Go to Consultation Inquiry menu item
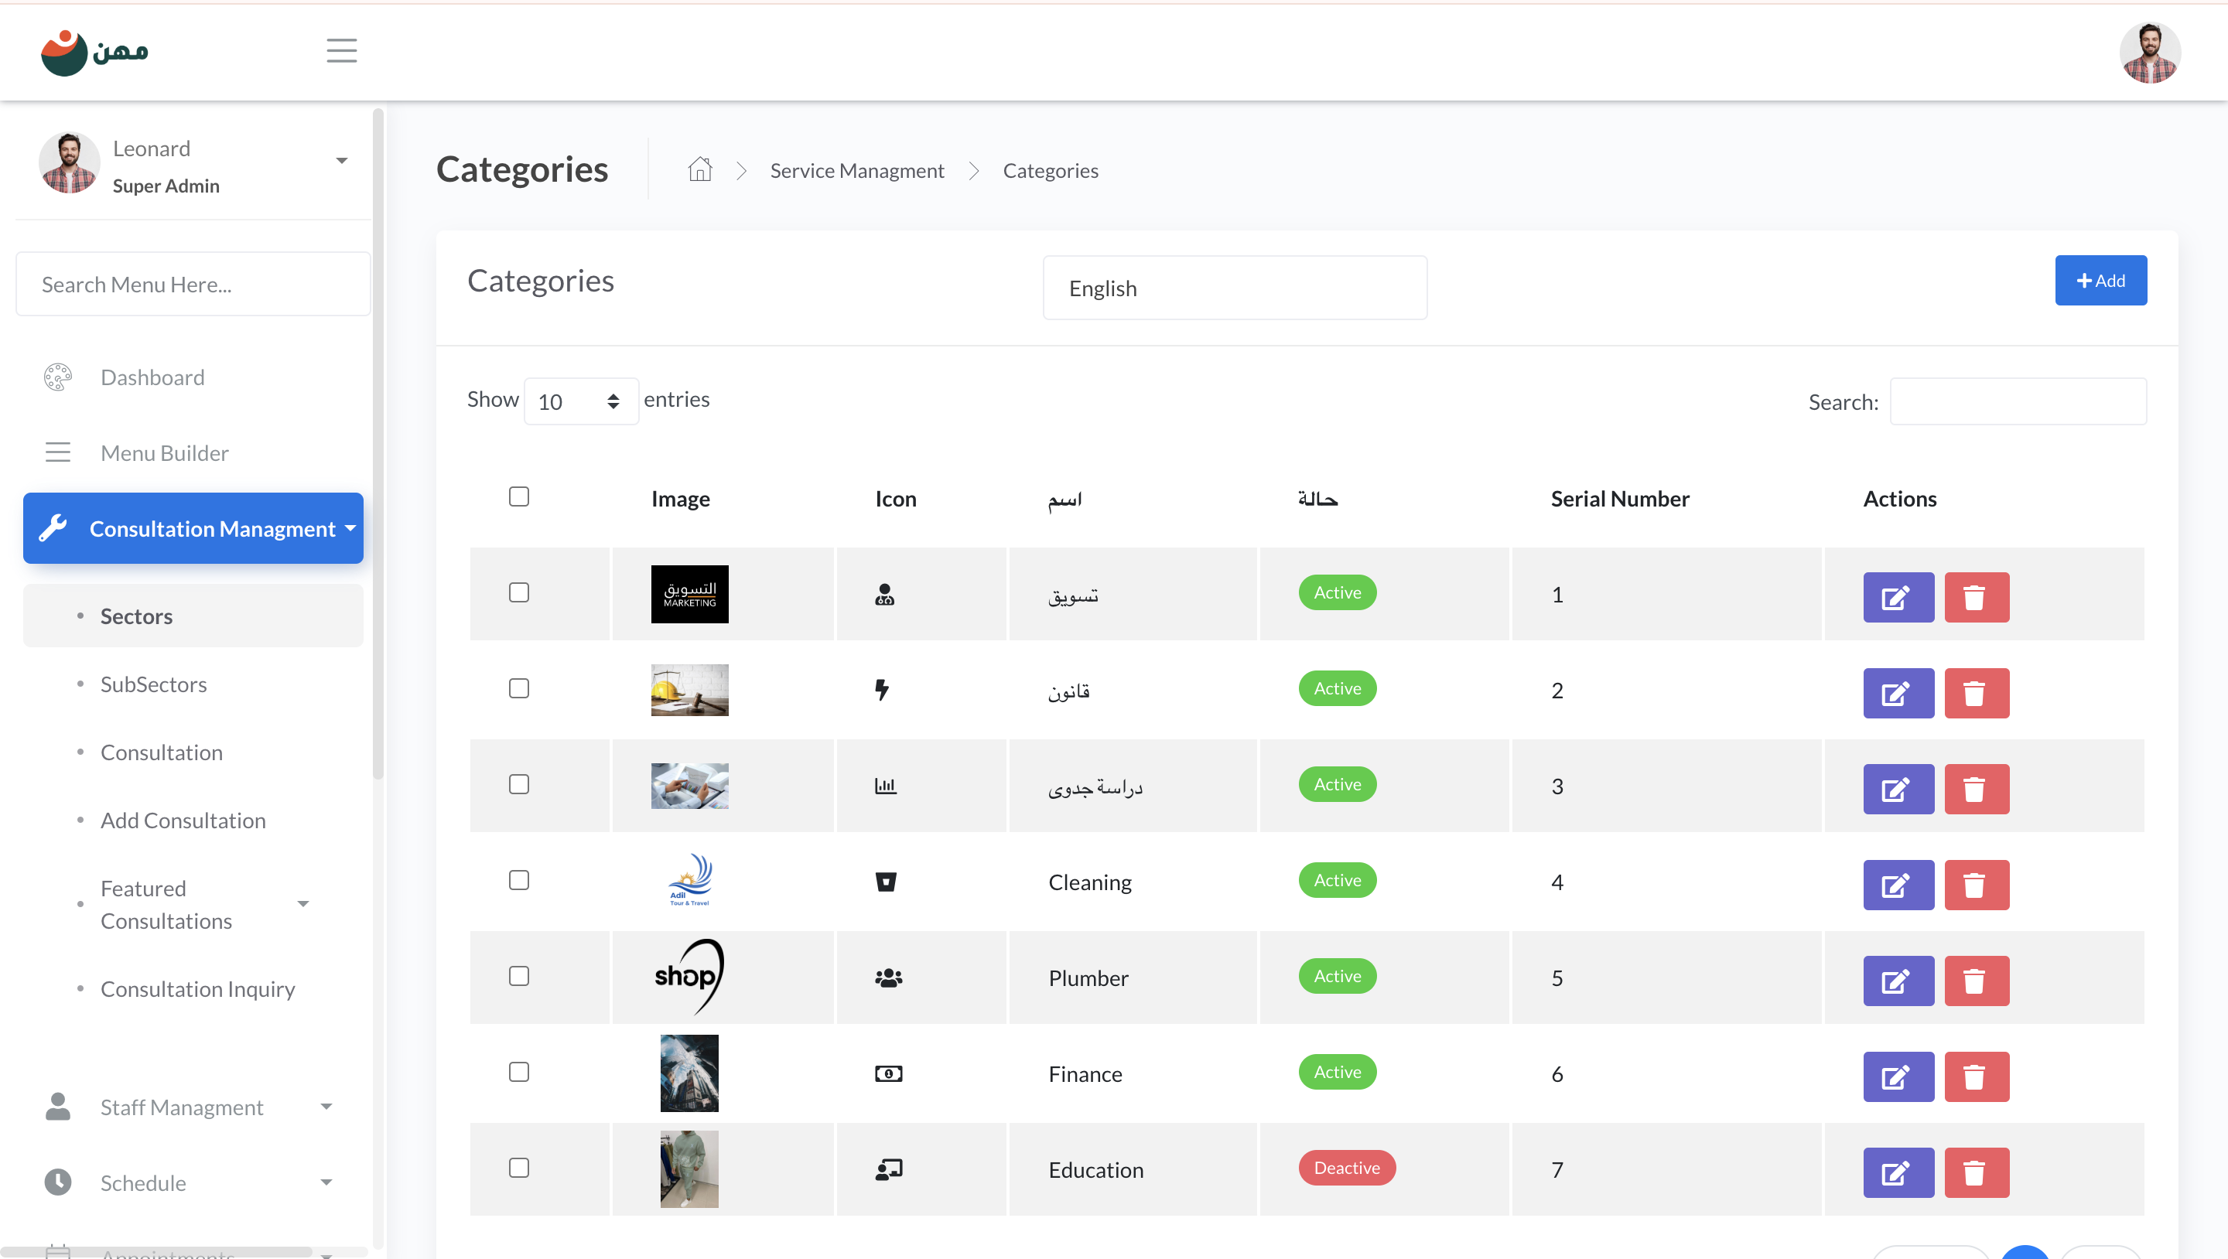This screenshot has width=2228, height=1259. coord(197,988)
